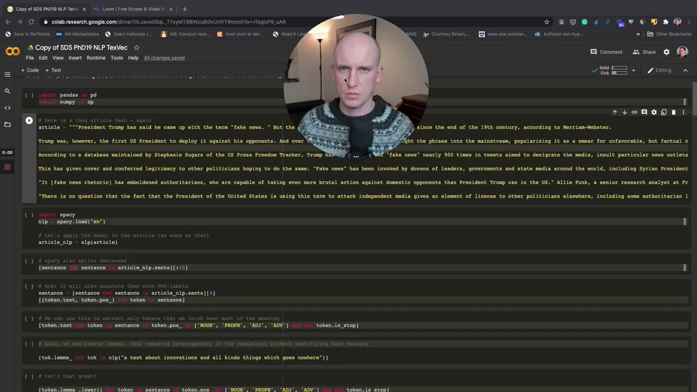Run the "Isn't that great?" cell

coord(29,376)
